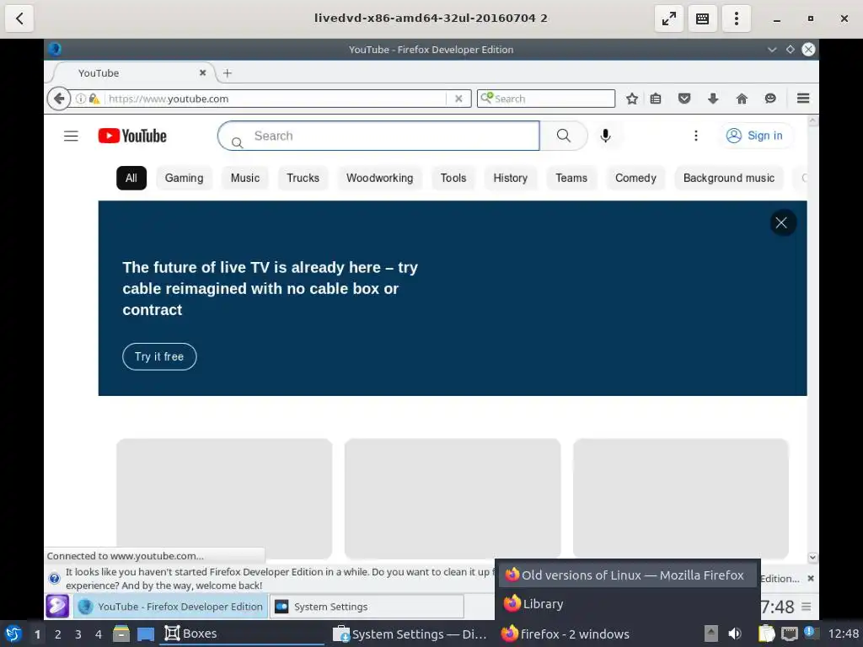
Task: Focus the YouTube search field
Action: [378, 136]
